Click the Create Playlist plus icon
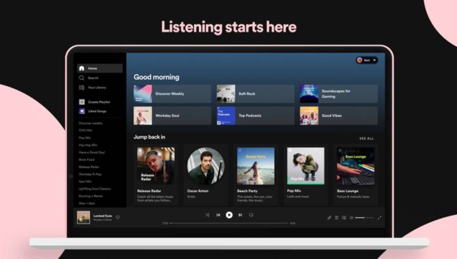 tap(82, 102)
